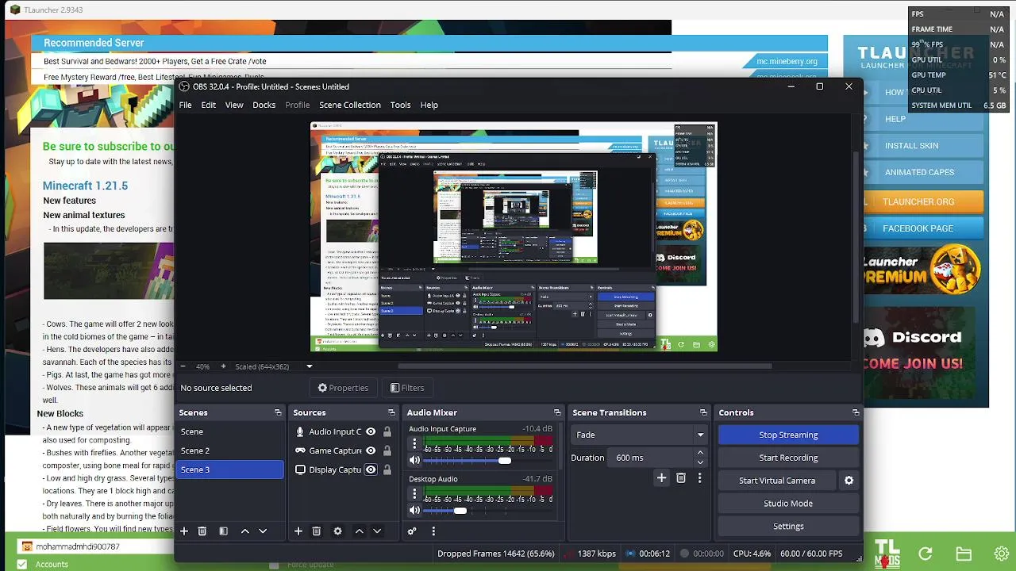Open Desktop Audio options dots
The width and height of the screenshot is (1016, 571).
coord(414,494)
